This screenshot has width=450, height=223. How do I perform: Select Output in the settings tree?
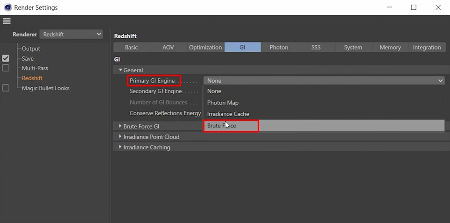point(31,49)
